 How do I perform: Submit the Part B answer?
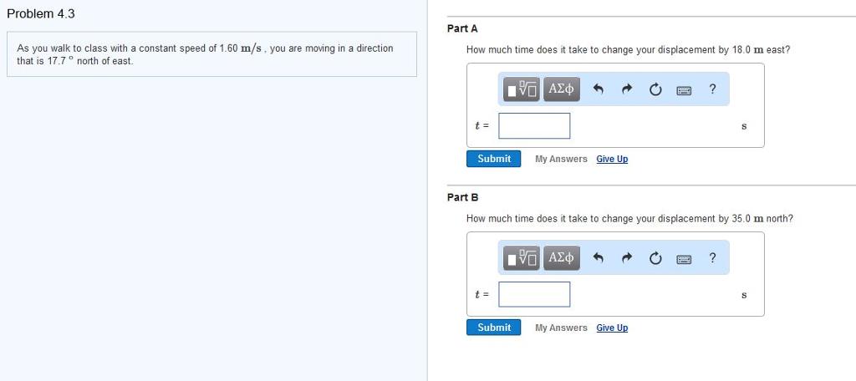(x=493, y=328)
